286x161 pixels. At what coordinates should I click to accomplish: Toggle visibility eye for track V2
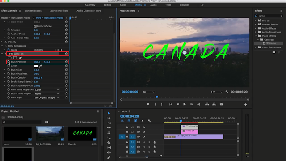[144, 132]
